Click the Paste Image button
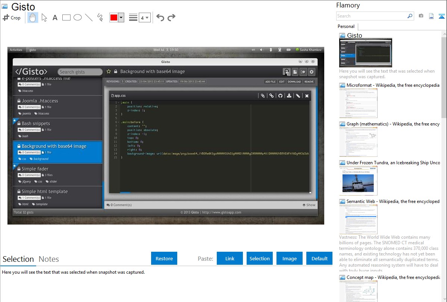This screenshot has width=447, height=302. tap(289, 258)
